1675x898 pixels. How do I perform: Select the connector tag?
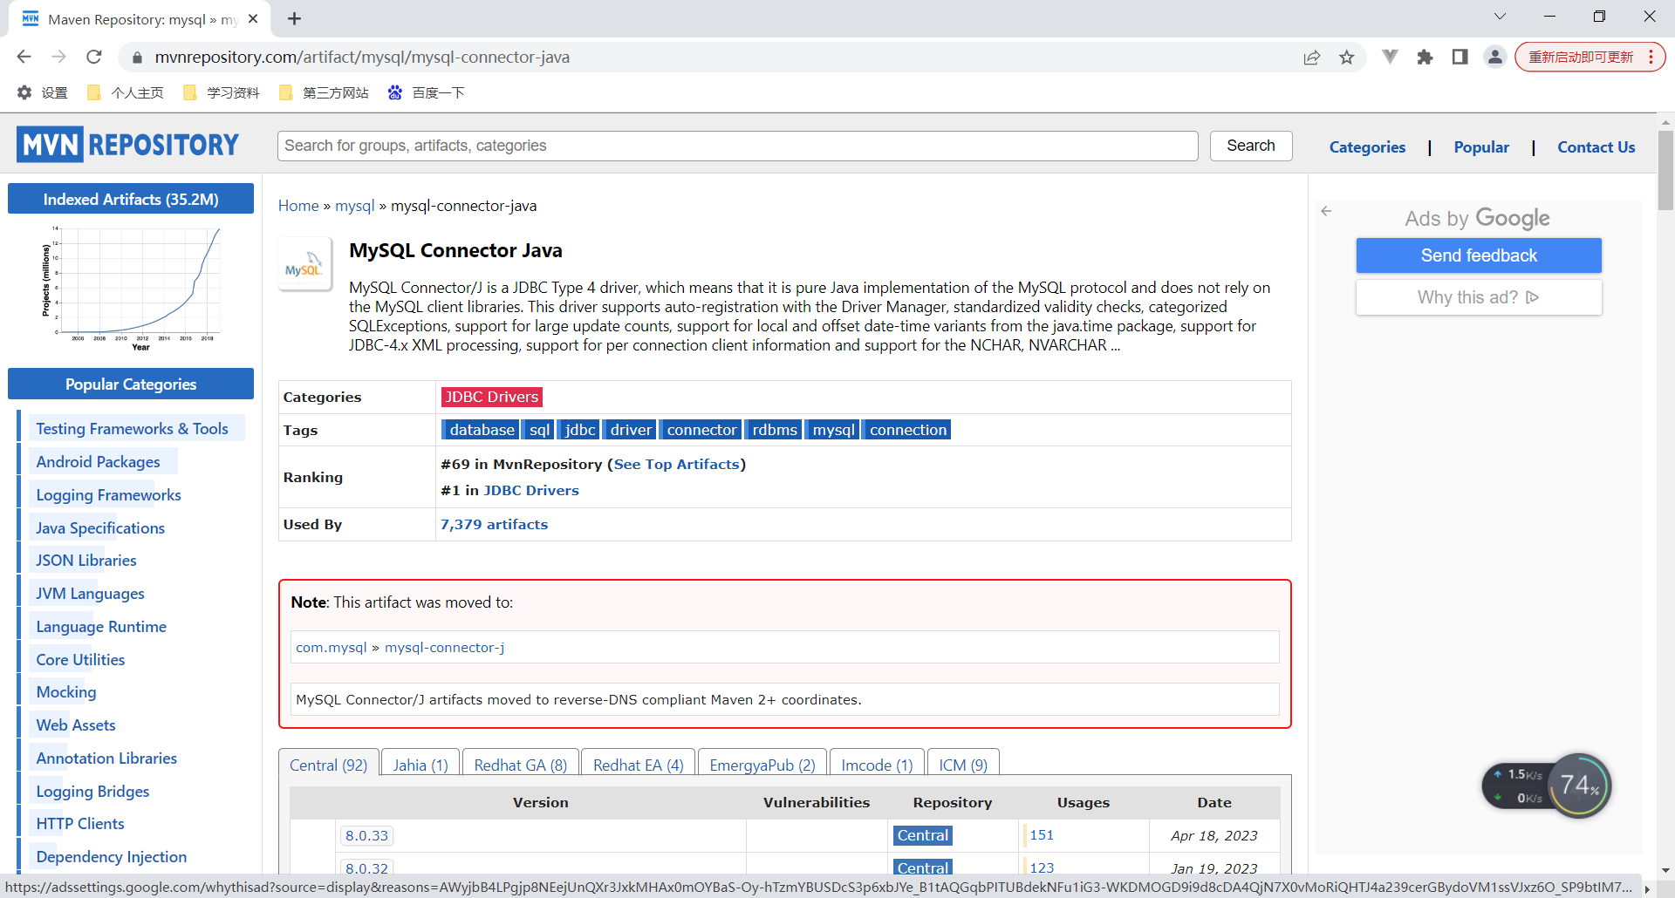click(701, 430)
